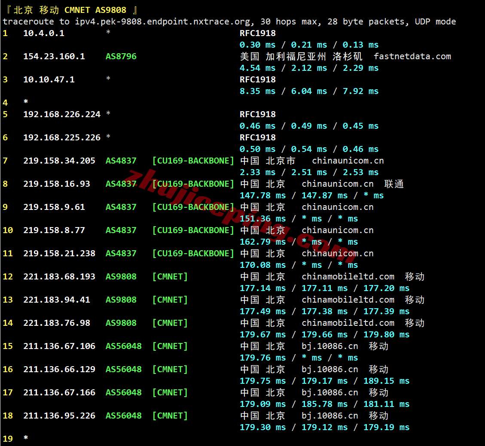Select IP address 211.136.67.106
The height and width of the screenshot is (446, 485).
[59, 346]
